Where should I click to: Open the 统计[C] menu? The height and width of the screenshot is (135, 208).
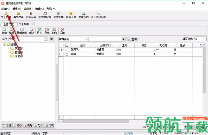pos(39,9)
